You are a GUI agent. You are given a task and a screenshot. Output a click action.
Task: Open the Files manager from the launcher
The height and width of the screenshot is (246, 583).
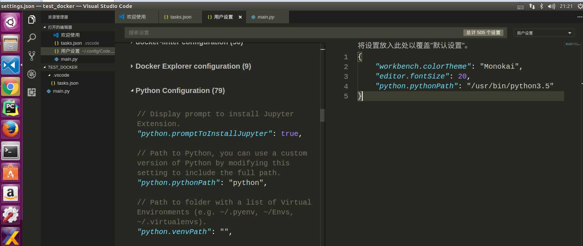tap(11, 44)
